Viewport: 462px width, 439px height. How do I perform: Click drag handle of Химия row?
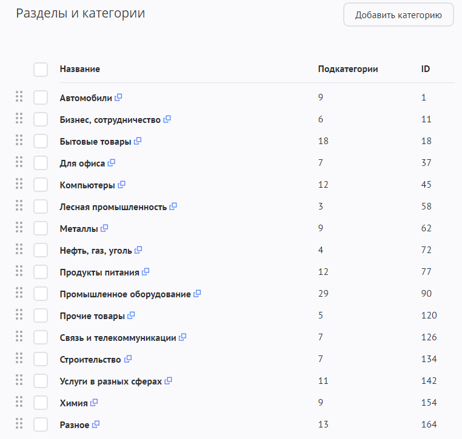[x=19, y=401]
